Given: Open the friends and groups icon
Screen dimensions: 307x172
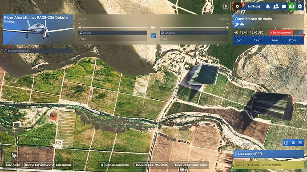Looking at the screenshot, I should tap(276, 7).
